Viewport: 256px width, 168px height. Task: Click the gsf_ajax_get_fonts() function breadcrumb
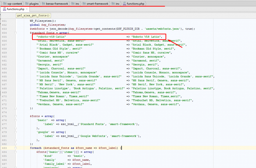point(33,15)
